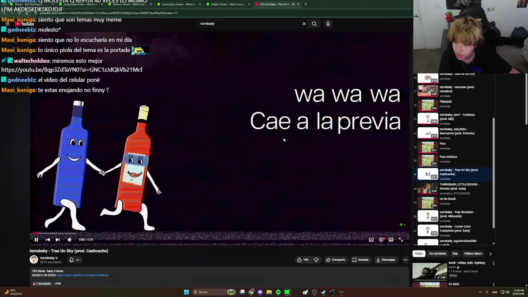
Task: Select the Videos relacionados filter chip
Action: pos(473,254)
